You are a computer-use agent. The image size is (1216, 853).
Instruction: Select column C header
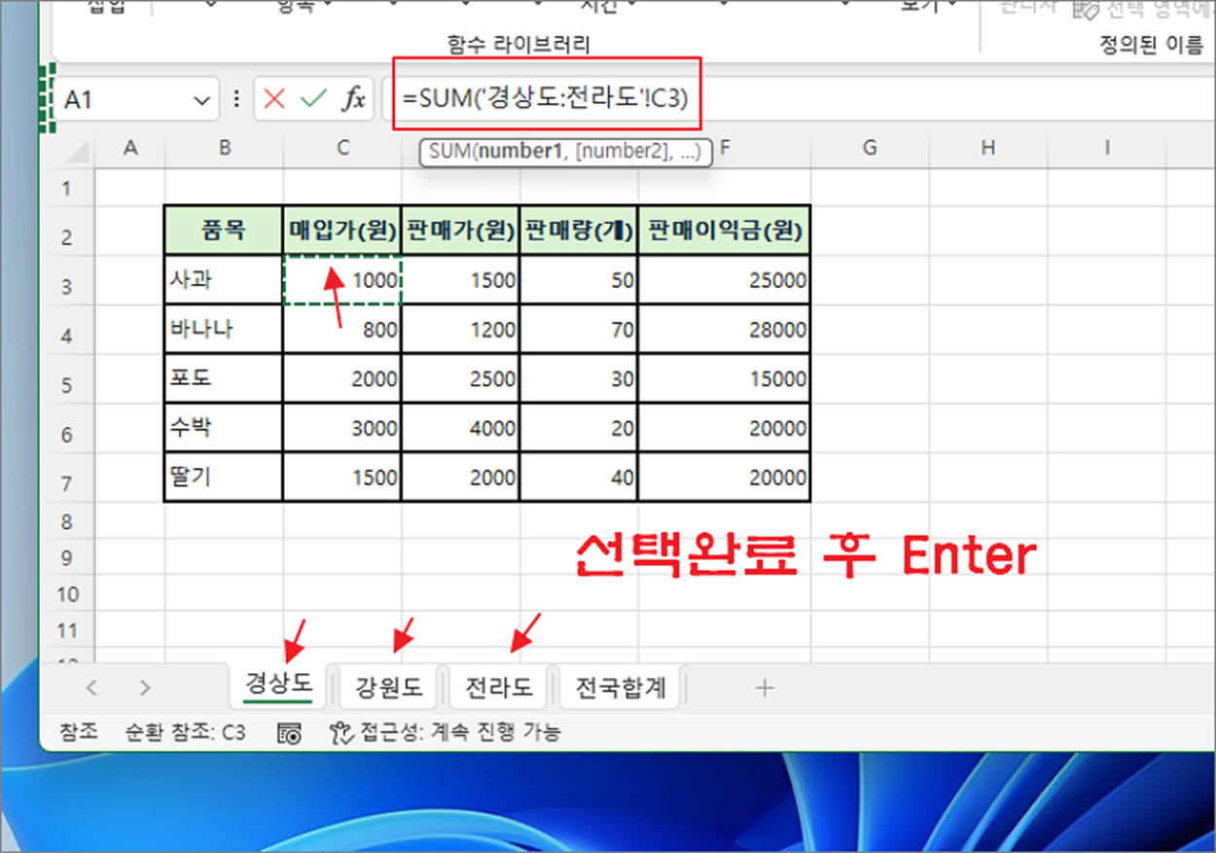342,148
